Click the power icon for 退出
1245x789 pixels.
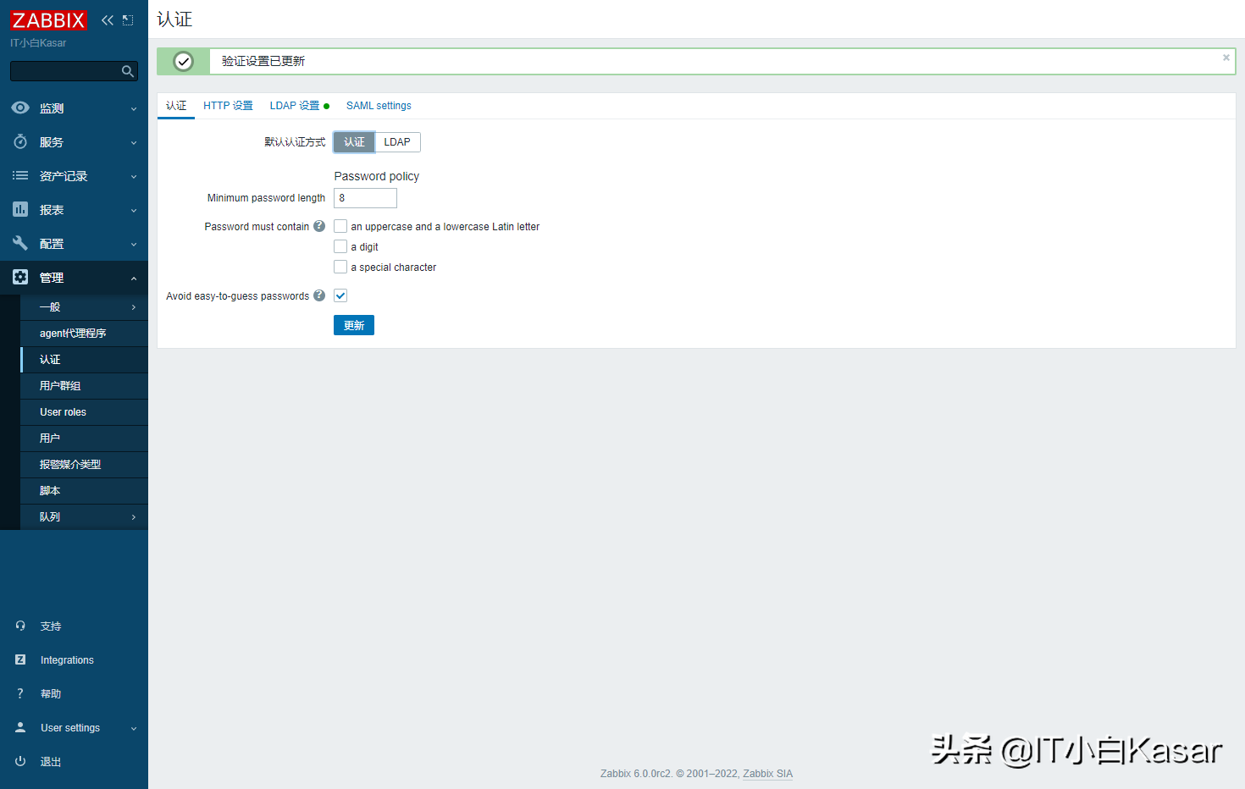pyautogui.click(x=20, y=761)
